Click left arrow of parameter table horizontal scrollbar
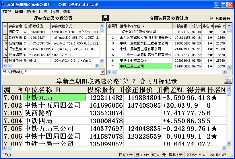Image resolution: width=235 pixels, height=159 pixels. (x=5, y=66)
